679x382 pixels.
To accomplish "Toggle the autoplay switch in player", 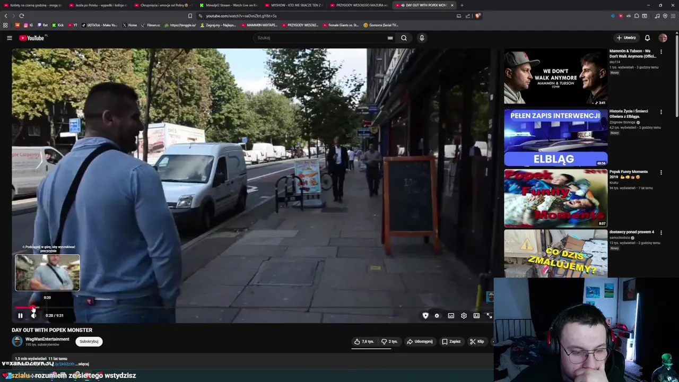I will tap(437, 316).
